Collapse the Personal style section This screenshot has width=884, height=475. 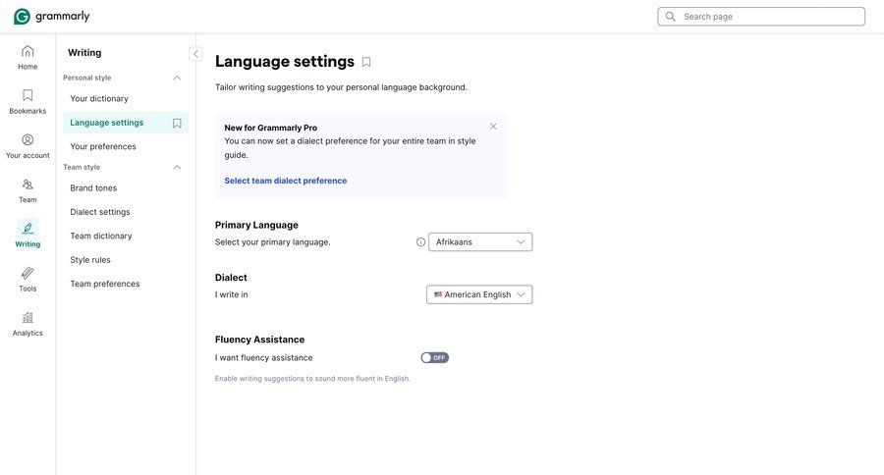[177, 78]
